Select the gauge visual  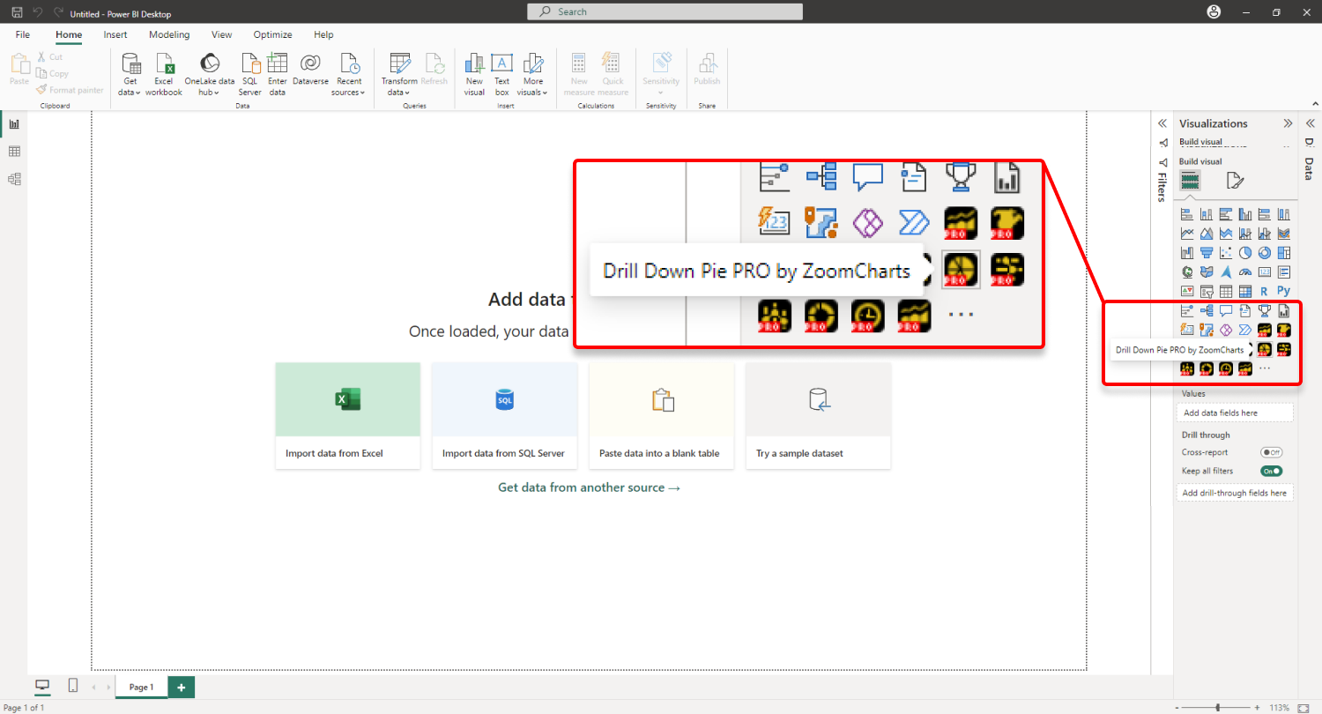pyautogui.click(x=1245, y=272)
